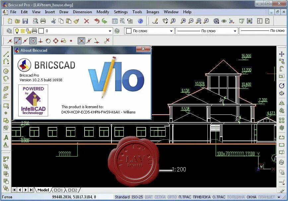This screenshot has height=201, width=288.
Task: Toggle П.ТРАС polar tracking in status bar
Action: pyautogui.click(x=184, y=197)
